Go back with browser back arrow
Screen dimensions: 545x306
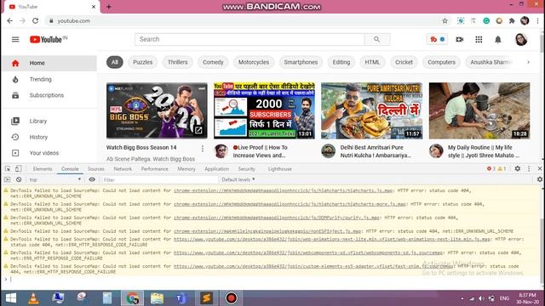(x=9, y=20)
